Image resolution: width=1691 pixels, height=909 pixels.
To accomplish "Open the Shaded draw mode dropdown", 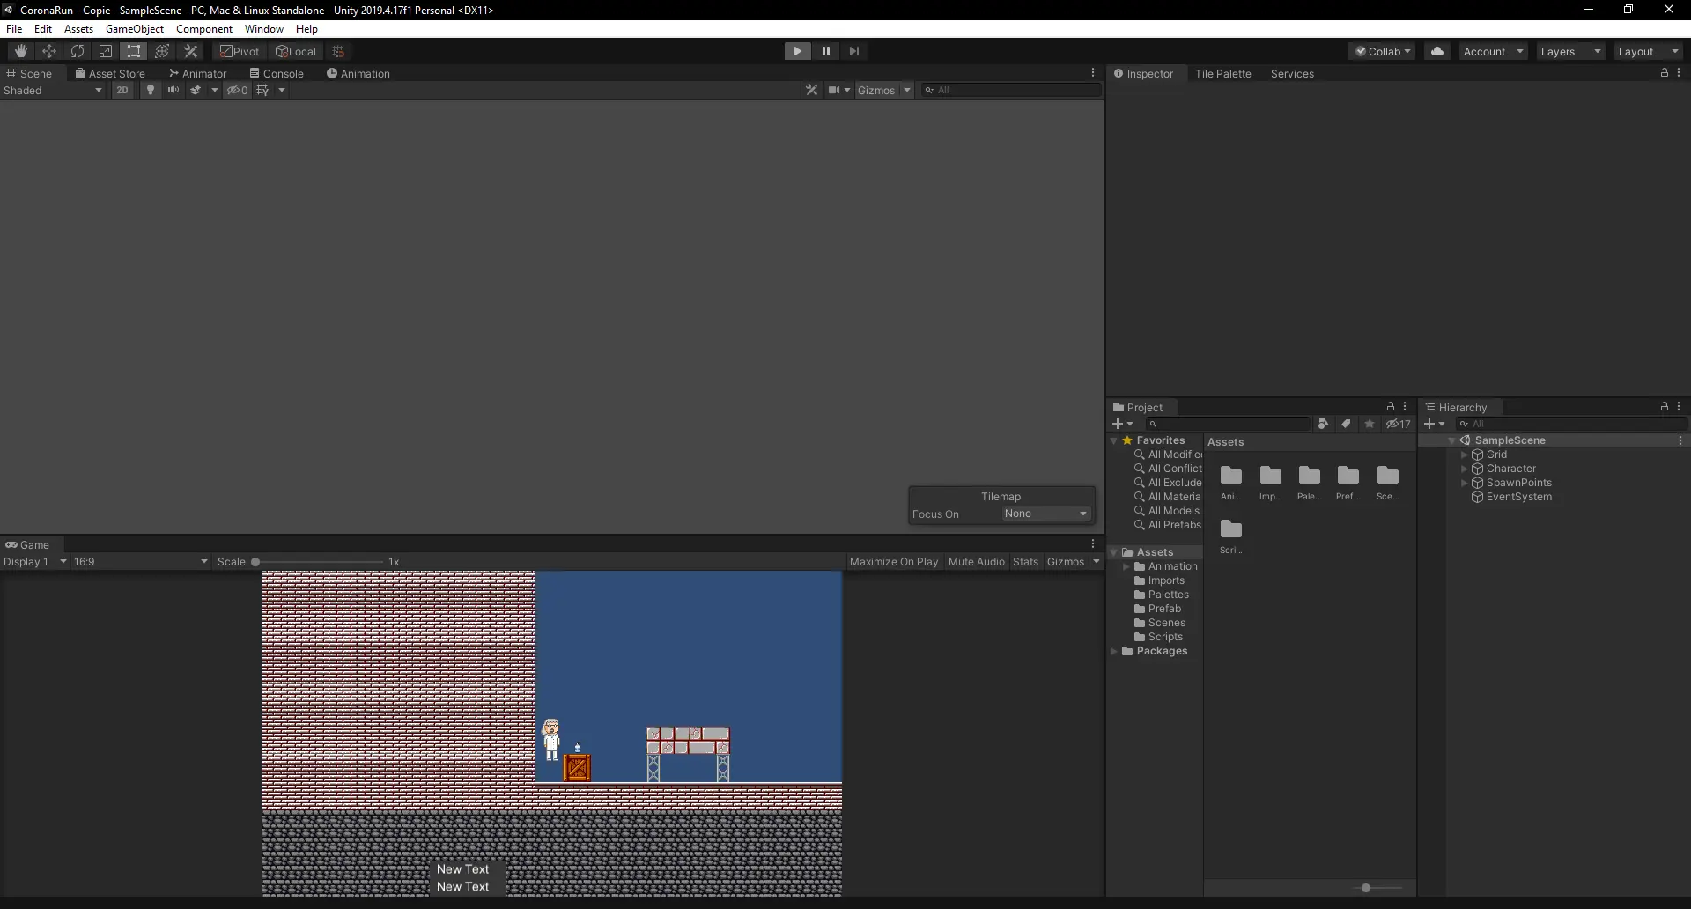I will [x=53, y=90].
